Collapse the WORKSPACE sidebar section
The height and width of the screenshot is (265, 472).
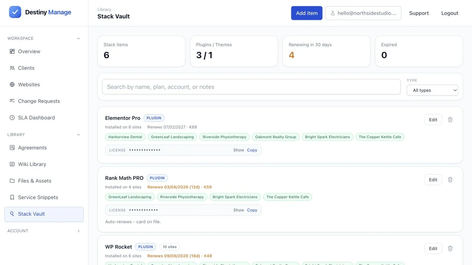[78, 38]
